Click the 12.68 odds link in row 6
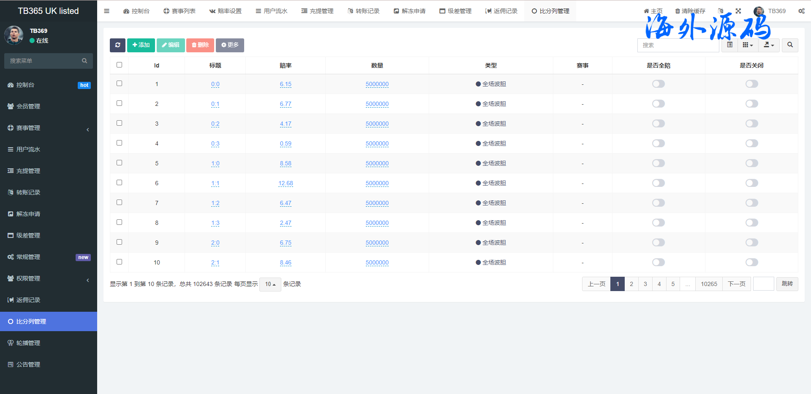 pyautogui.click(x=286, y=183)
